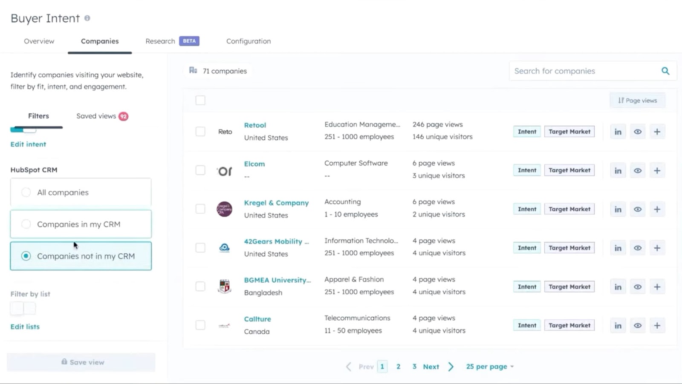
Task: Click the Retool company logo
Action: (225, 132)
